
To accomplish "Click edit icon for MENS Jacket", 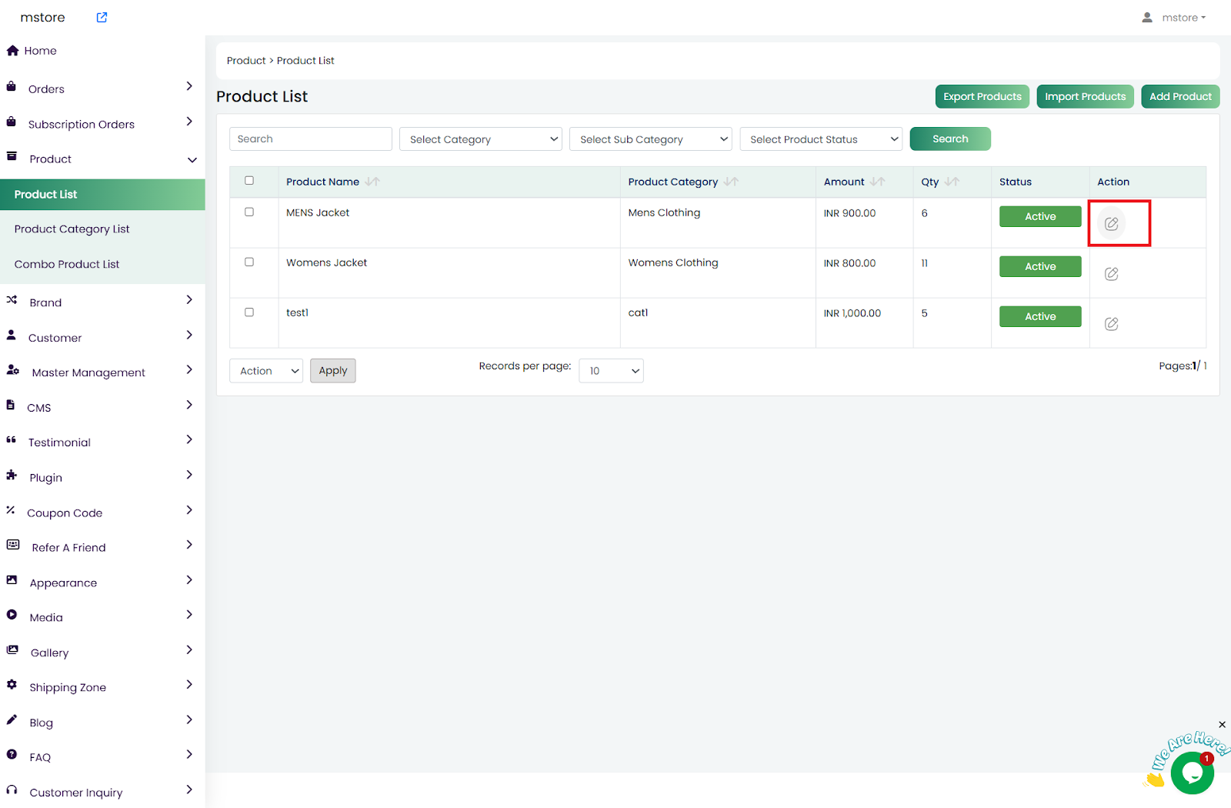I will 1111,224.
